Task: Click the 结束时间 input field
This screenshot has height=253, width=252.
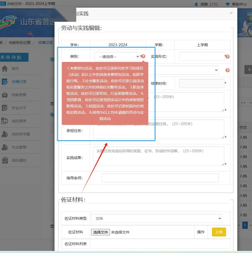Action: [202, 83]
